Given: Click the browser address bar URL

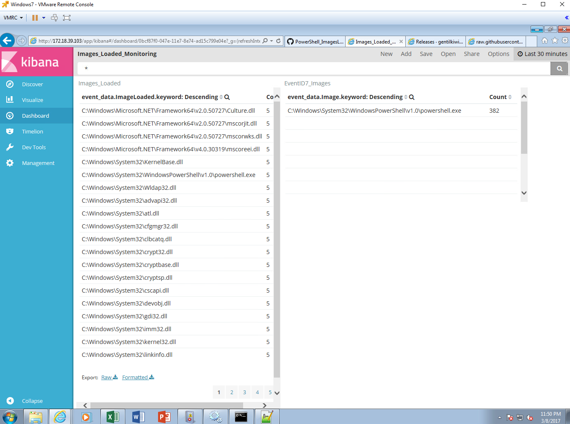Looking at the screenshot, I should click(x=149, y=41).
